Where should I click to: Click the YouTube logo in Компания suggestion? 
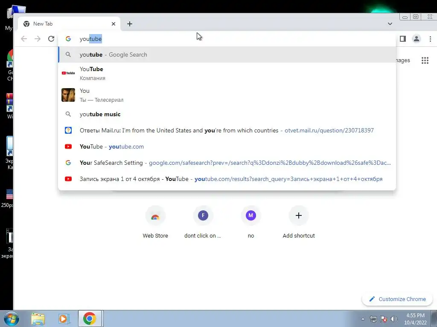(68, 73)
